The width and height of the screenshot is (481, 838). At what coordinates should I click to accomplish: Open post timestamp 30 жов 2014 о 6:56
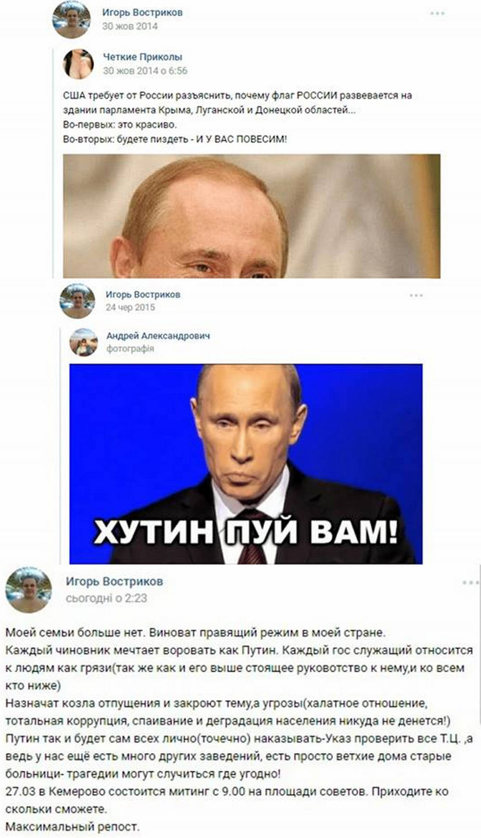145,71
